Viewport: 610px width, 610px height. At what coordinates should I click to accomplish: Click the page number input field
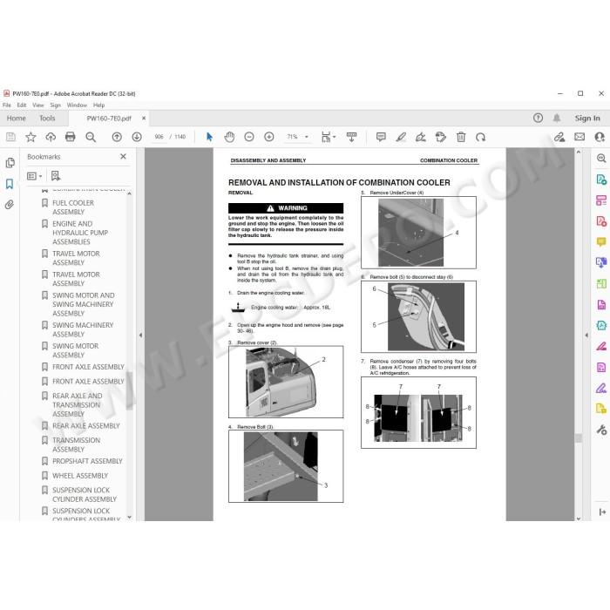click(159, 137)
